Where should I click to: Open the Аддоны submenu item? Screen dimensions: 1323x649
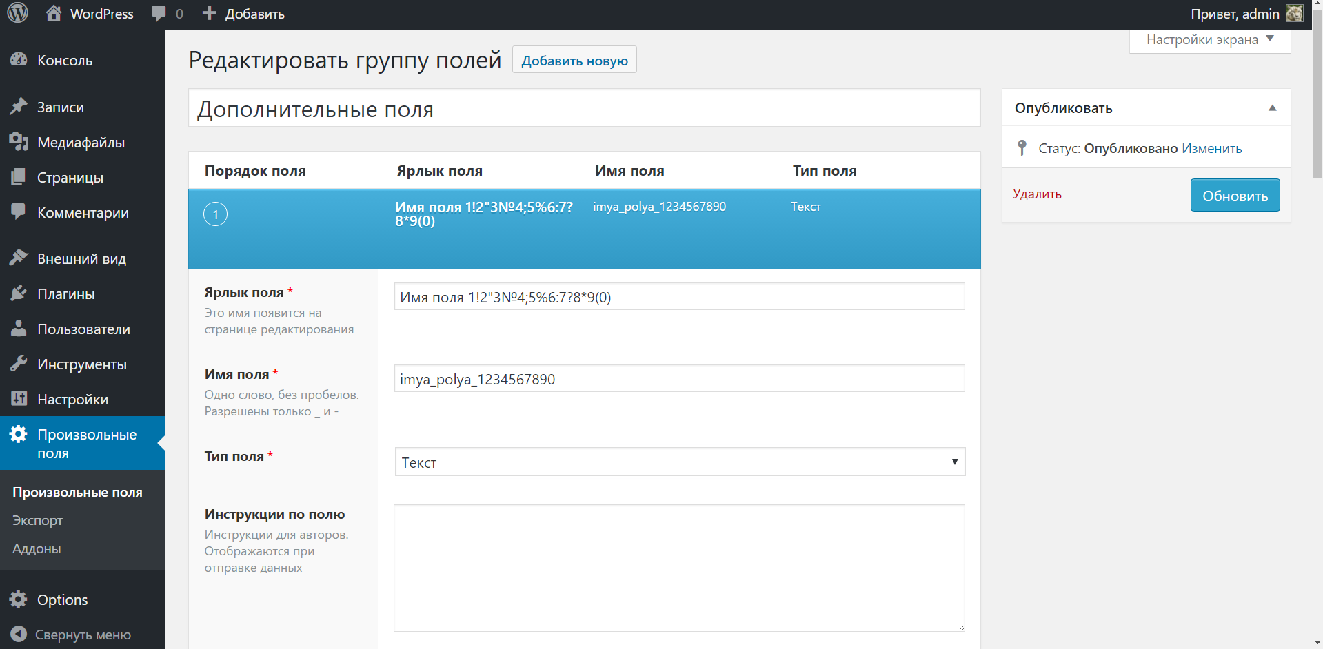point(37,549)
